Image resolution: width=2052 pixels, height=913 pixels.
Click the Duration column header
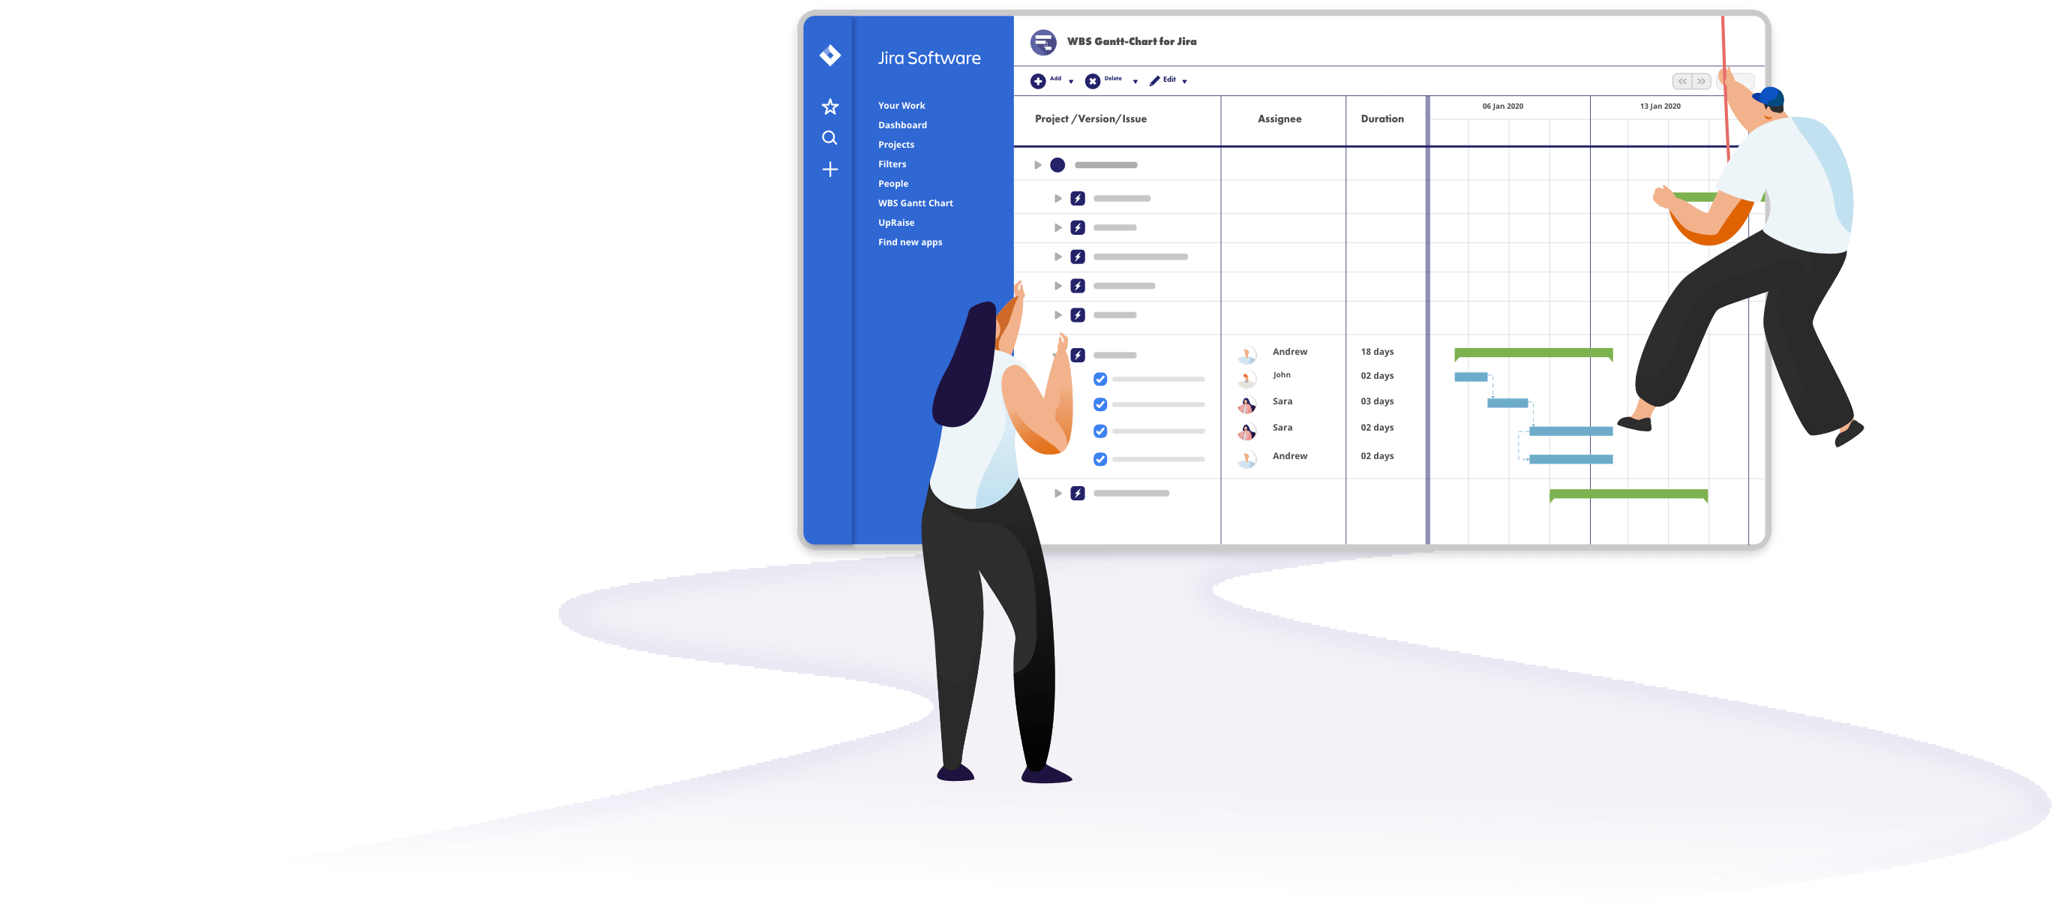coord(1382,119)
